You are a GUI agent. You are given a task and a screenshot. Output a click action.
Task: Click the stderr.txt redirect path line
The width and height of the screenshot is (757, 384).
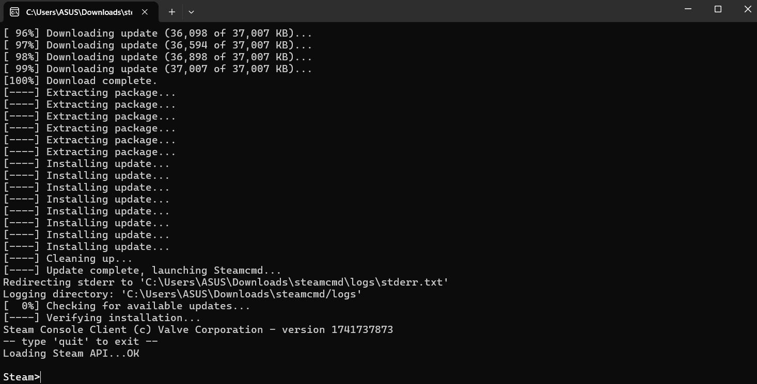pos(226,282)
